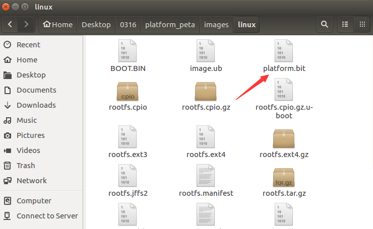
Task: Click Connect to Server in sidebar
Action: pyautogui.click(x=41, y=216)
